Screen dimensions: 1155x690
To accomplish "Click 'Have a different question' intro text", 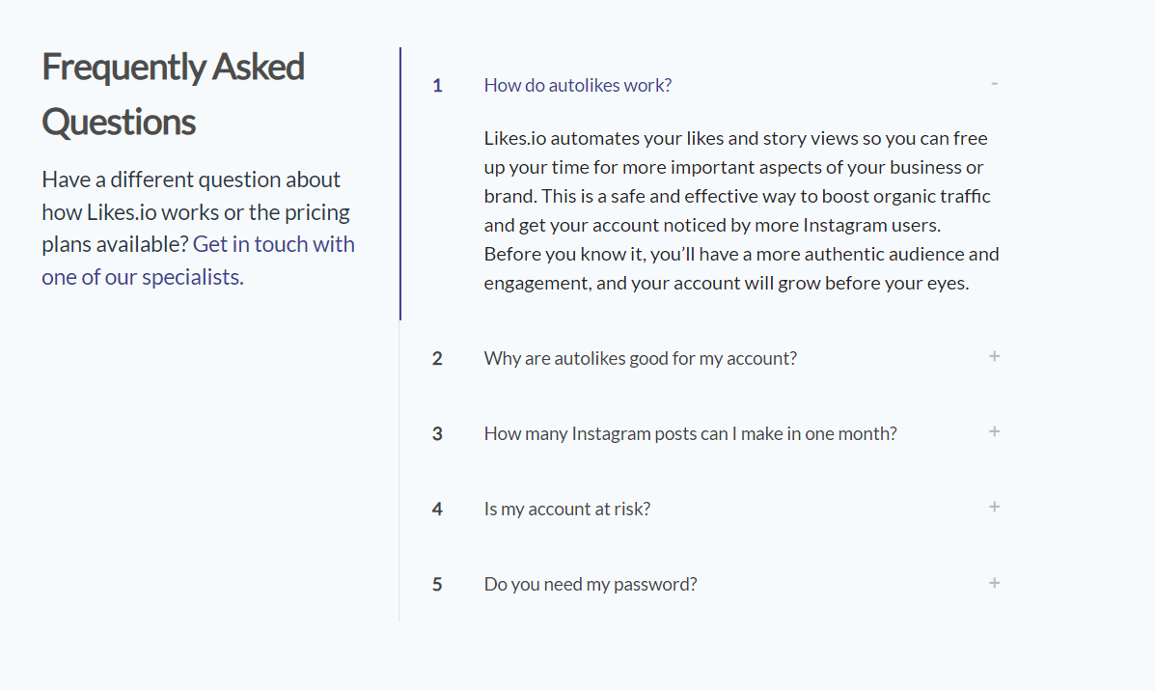I will point(191,179).
